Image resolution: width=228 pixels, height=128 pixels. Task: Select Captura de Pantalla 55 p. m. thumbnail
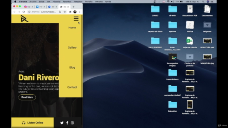pos(190,73)
